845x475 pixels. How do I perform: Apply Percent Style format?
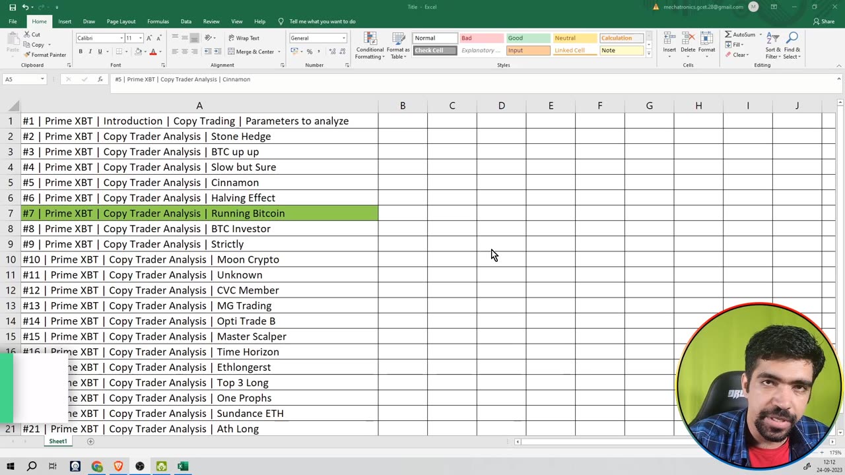(x=310, y=51)
